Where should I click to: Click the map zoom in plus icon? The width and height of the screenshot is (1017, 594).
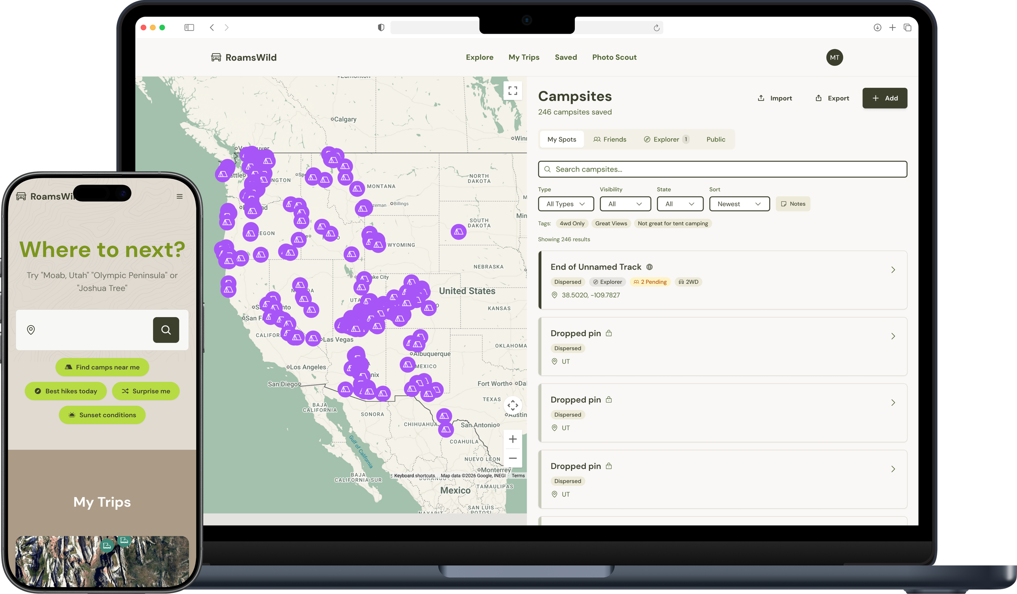point(513,439)
